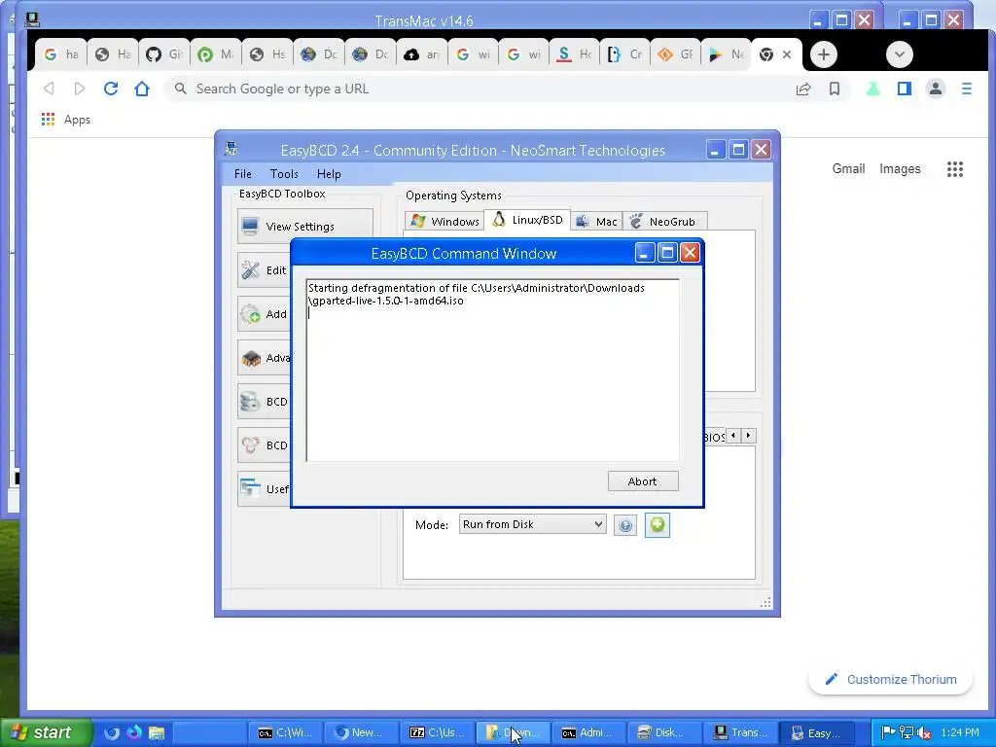Open a new browser tab
996x747 pixels.
click(823, 54)
